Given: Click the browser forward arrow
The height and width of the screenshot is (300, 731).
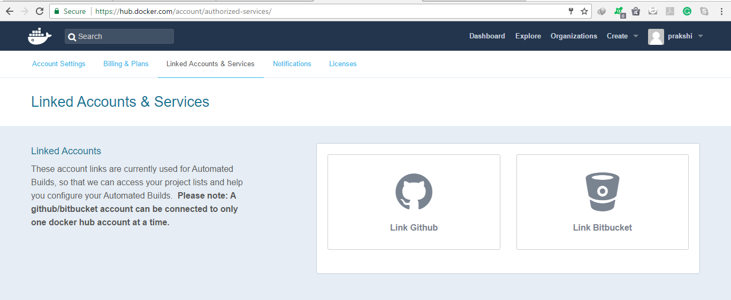Looking at the screenshot, I should (25, 11).
